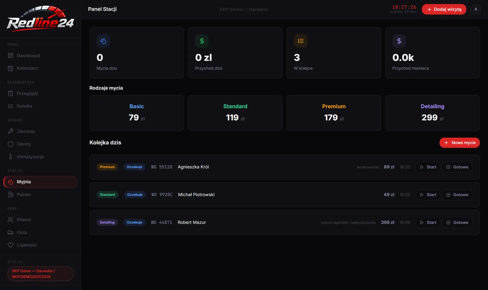Select the Basic 79 zl wash card
488x290 pixels.
[x=137, y=113]
